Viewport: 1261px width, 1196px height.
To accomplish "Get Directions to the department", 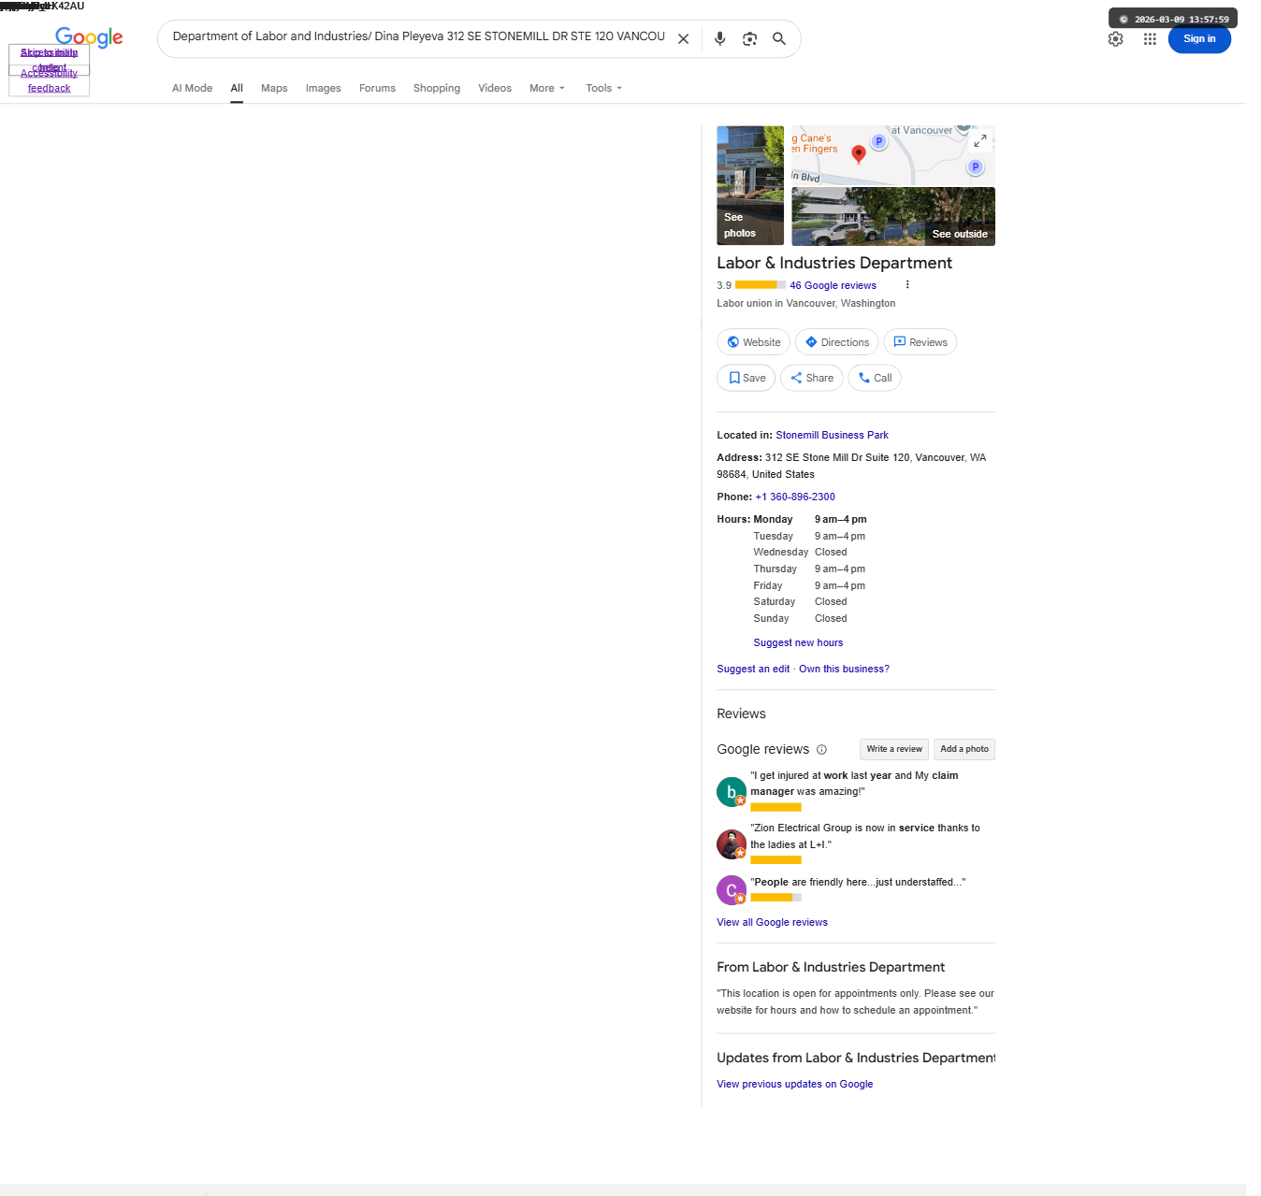I will pos(837,342).
